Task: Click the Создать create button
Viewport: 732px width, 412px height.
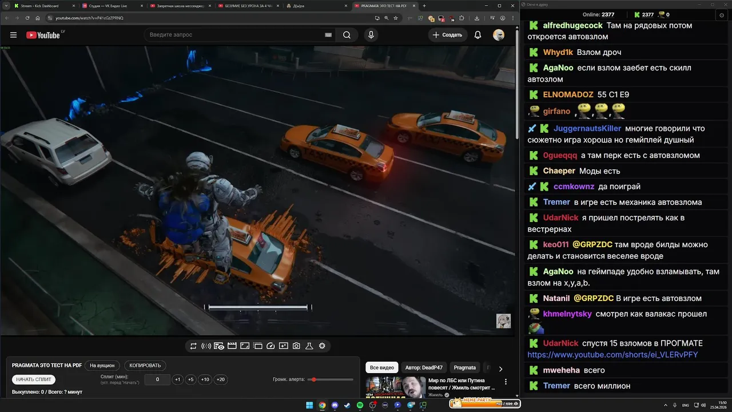Action: (447, 35)
